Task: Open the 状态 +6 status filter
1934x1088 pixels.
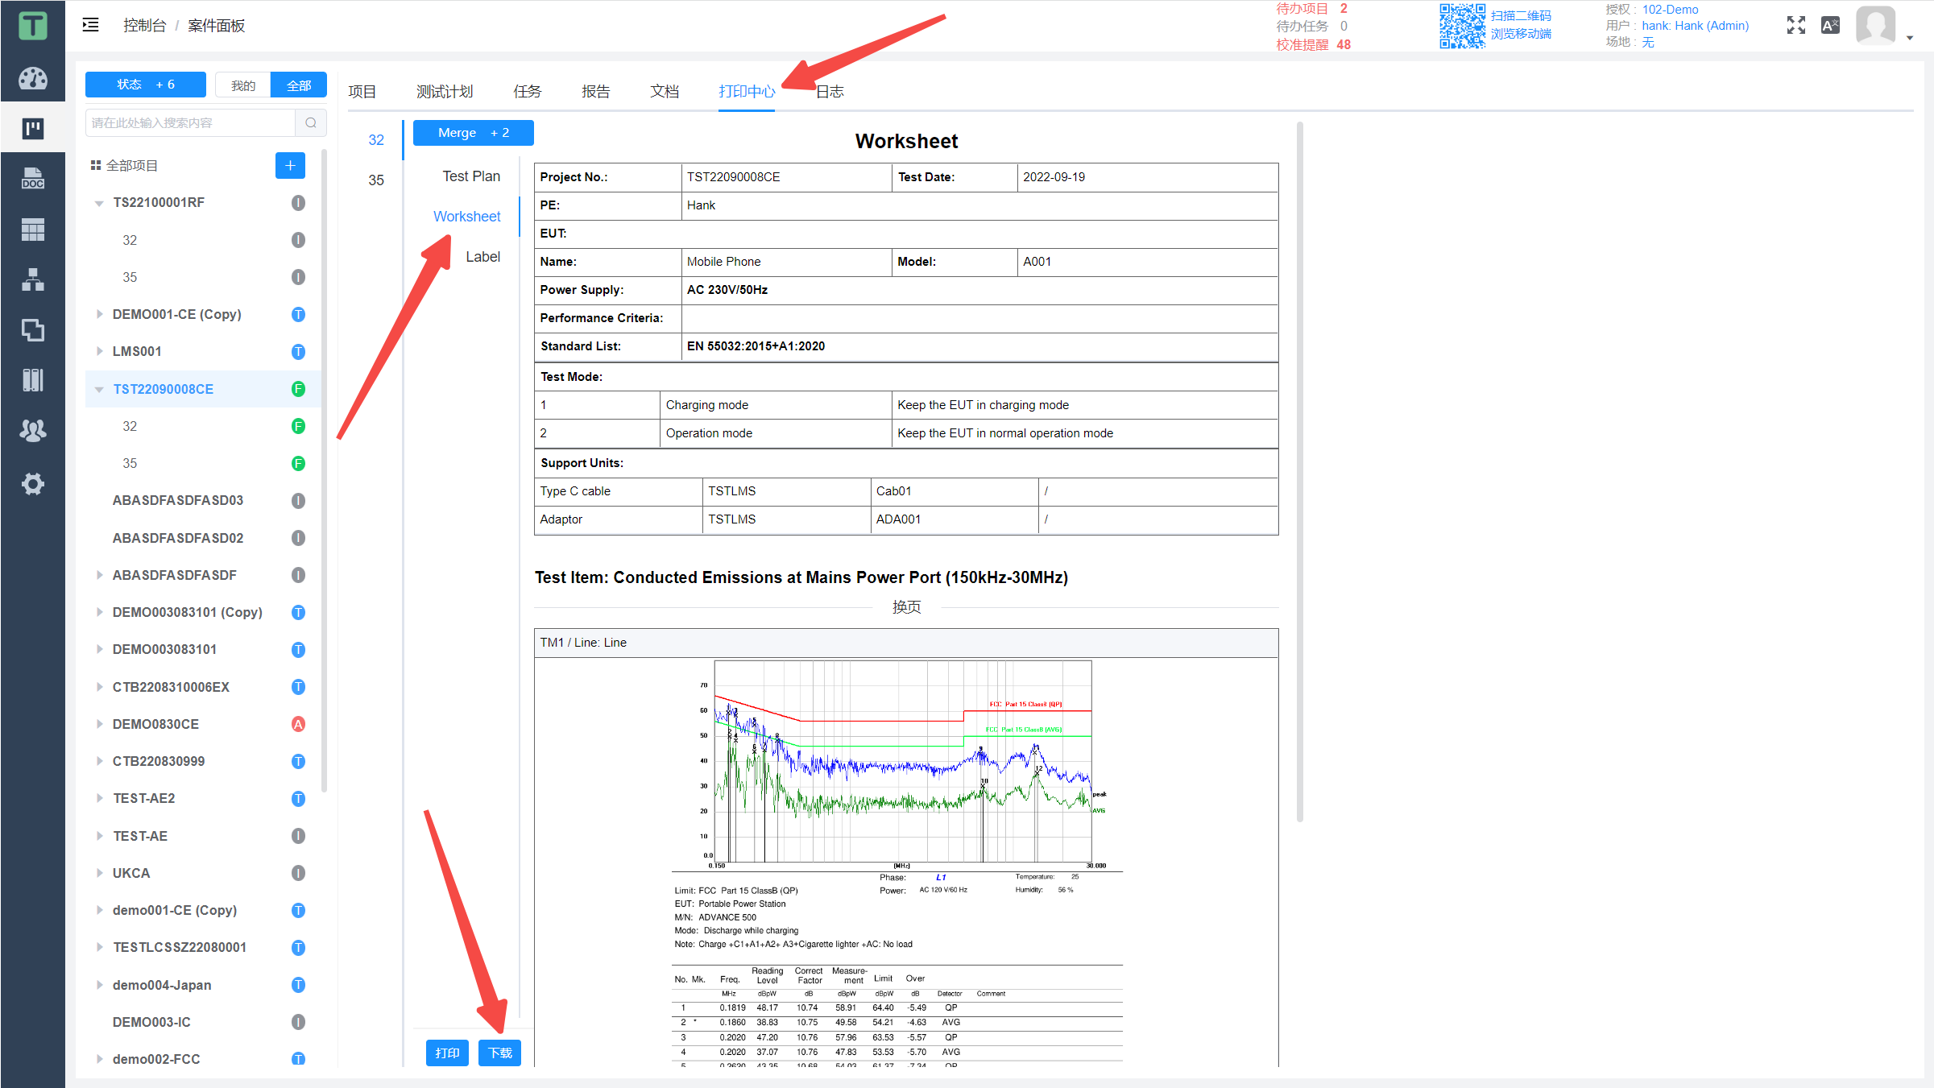Action: (x=146, y=85)
